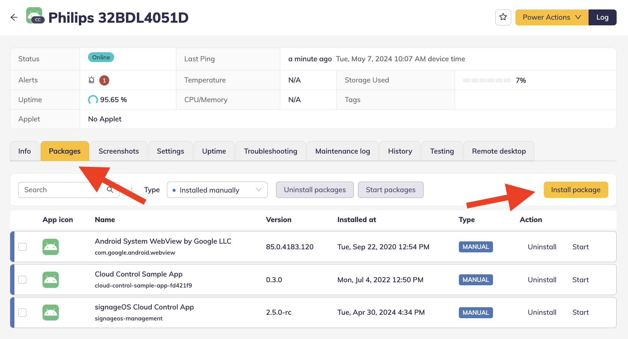Open the Troubleshooting tab
628x339 pixels.
270,151
